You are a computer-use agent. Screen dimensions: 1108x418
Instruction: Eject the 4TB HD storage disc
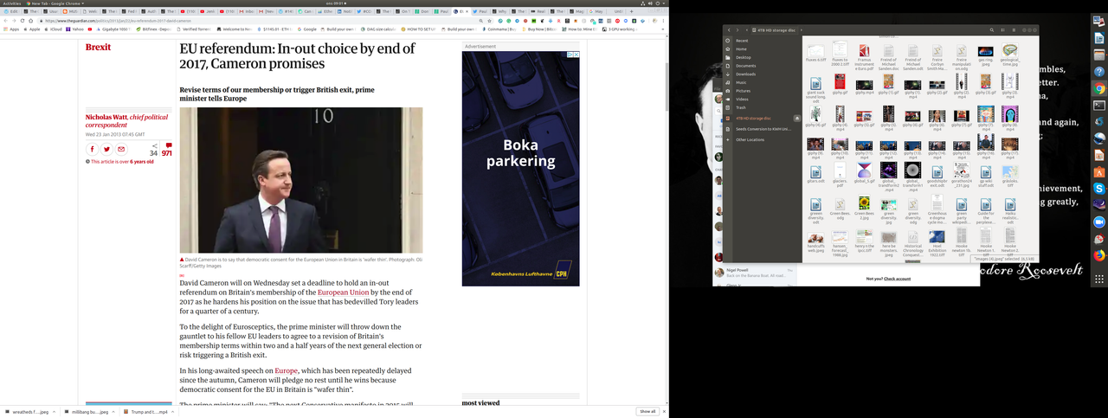[x=797, y=118]
